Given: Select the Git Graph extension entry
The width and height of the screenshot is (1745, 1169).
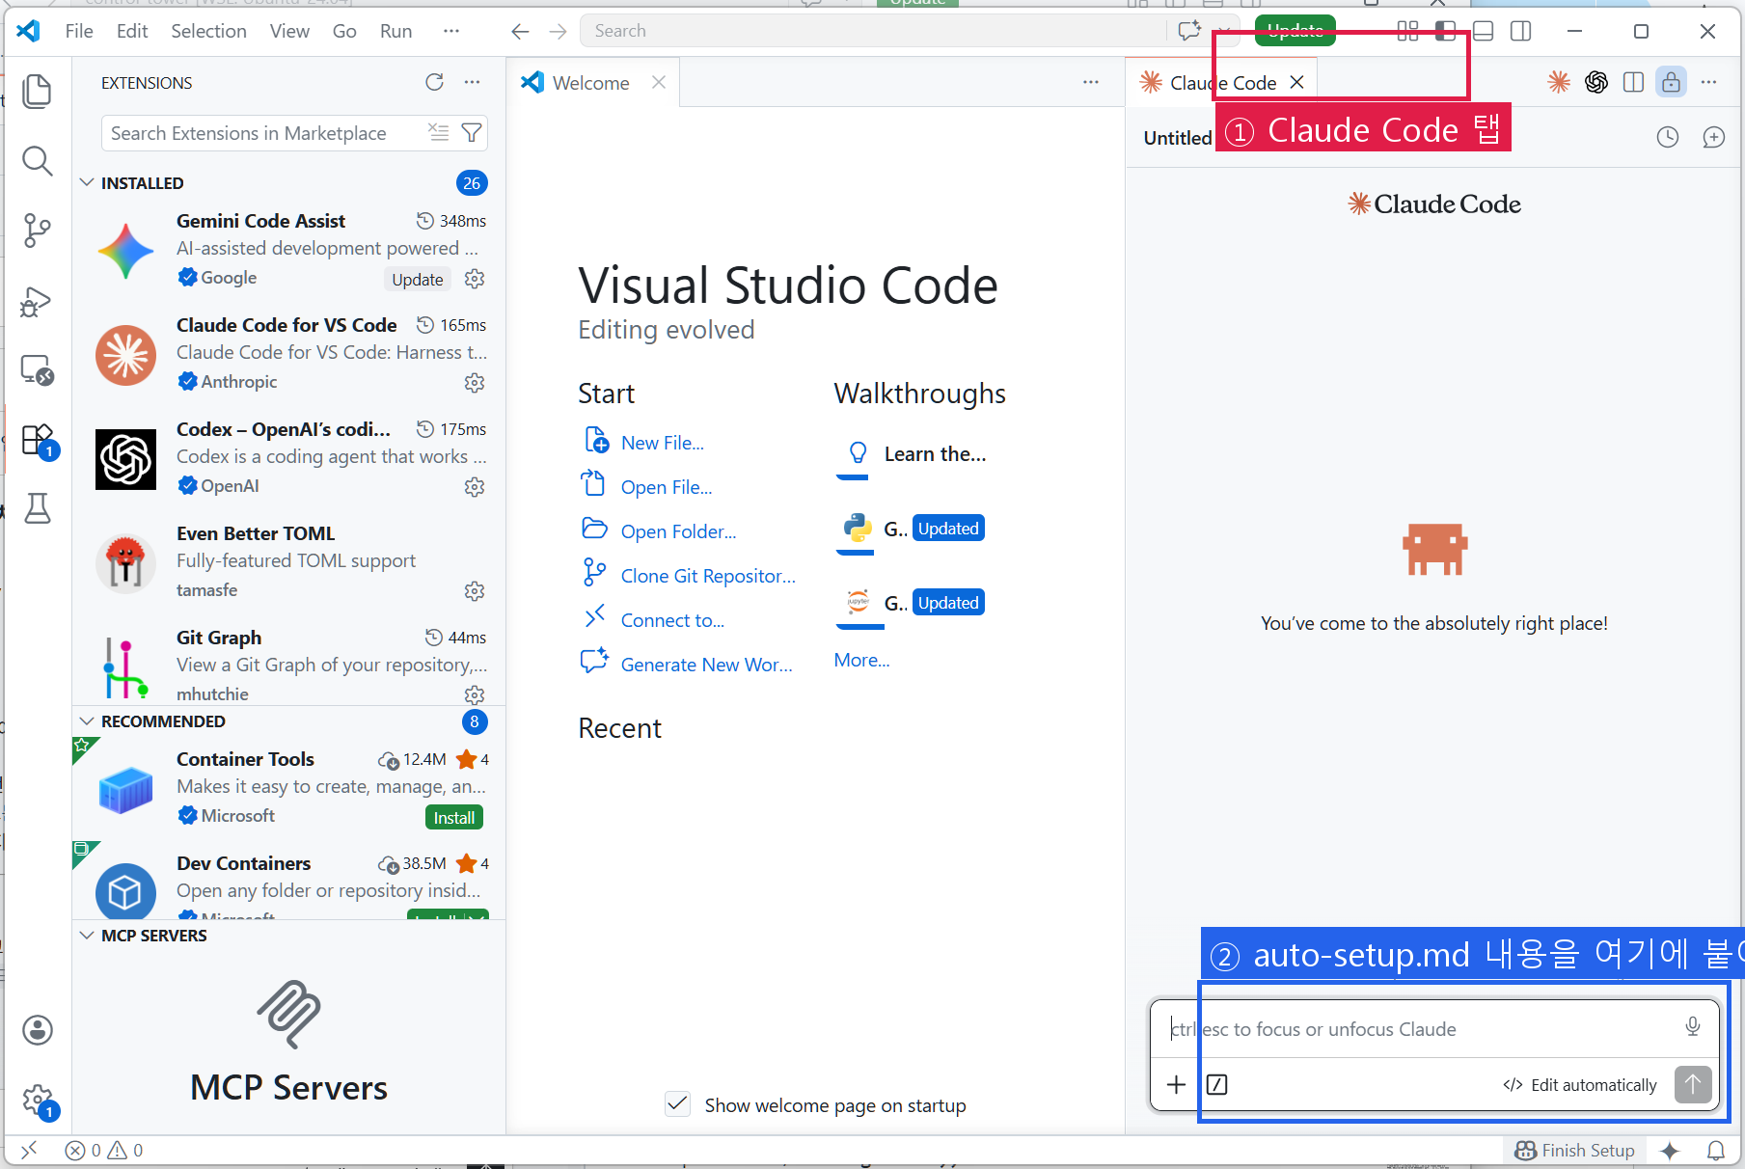Looking at the screenshot, I should pyautogui.click(x=289, y=665).
